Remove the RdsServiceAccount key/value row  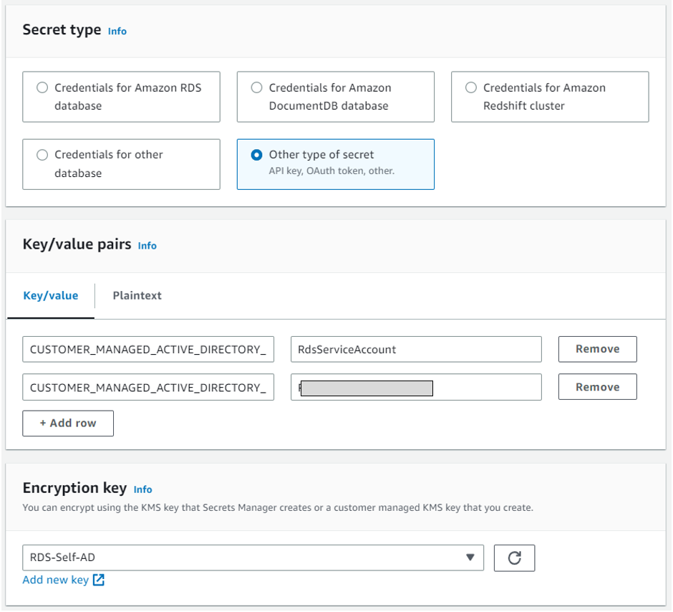click(597, 349)
